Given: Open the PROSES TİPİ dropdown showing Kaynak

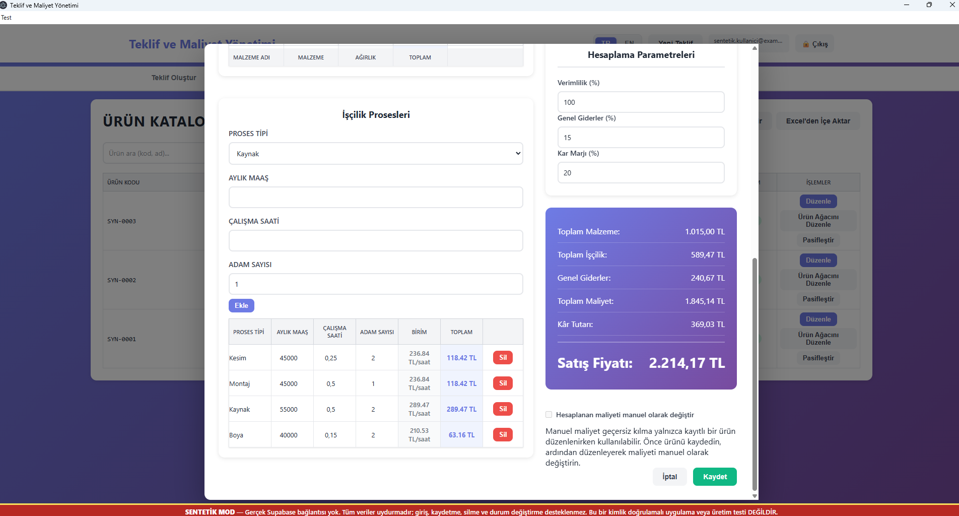Looking at the screenshot, I should pos(376,154).
